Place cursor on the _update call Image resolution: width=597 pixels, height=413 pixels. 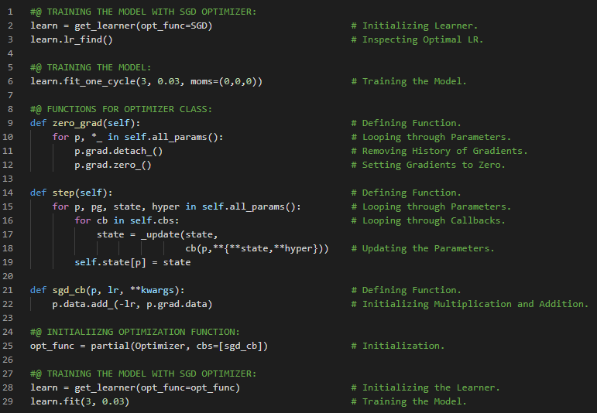pos(163,234)
